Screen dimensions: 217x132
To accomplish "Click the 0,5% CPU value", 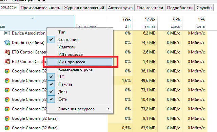I will click(x=126, y=128).
